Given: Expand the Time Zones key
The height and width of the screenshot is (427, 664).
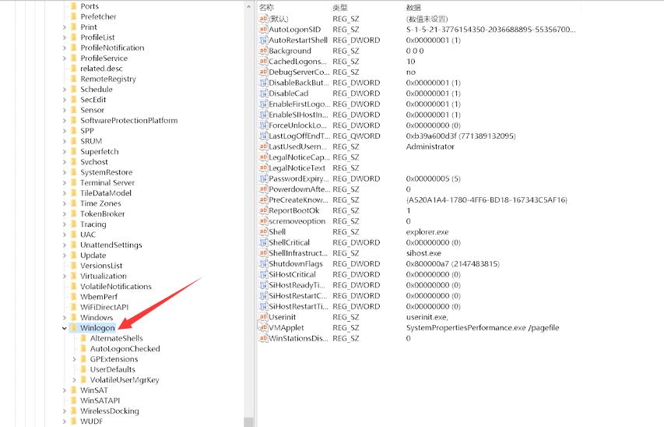Looking at the screenshot, I should point(65,203).
